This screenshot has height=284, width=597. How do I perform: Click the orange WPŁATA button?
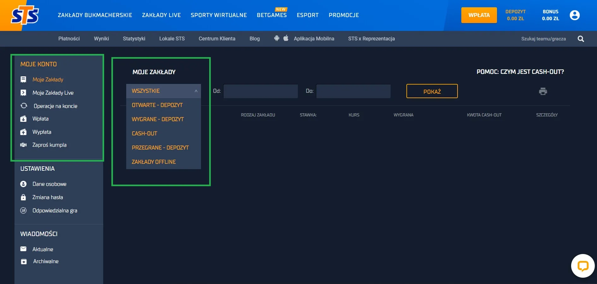479,15
